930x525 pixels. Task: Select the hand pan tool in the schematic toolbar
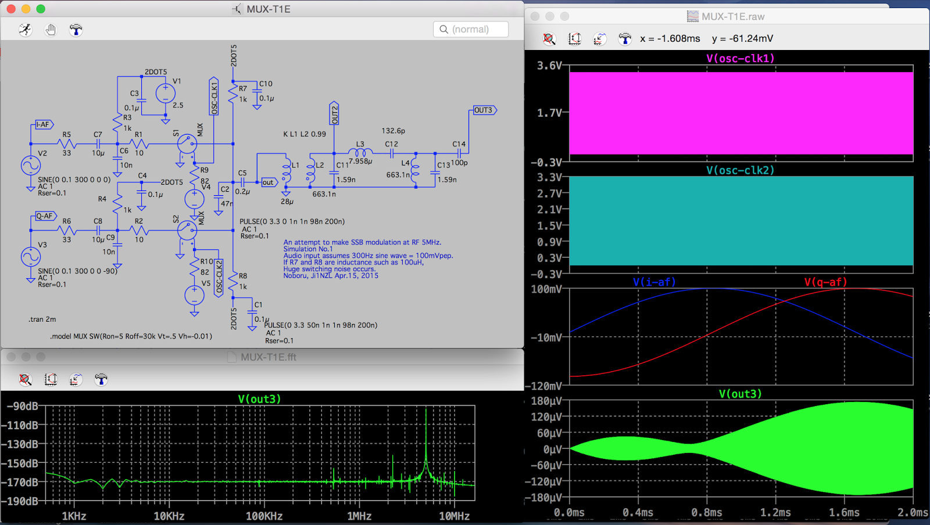click(x=51, y=30)
